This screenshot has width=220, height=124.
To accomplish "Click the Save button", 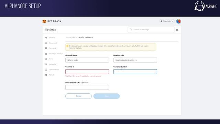I will [x=107, y=96].
